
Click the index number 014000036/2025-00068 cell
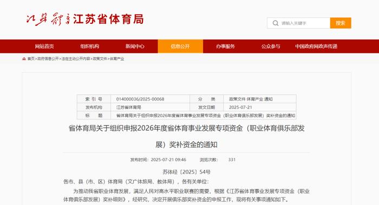150,99
